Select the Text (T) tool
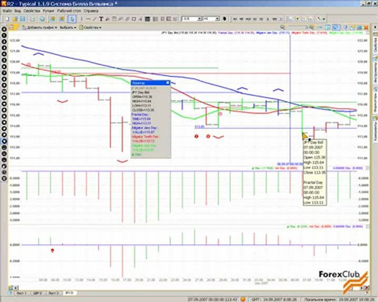Screen dimensions: 378x302 tap(101, 19)
